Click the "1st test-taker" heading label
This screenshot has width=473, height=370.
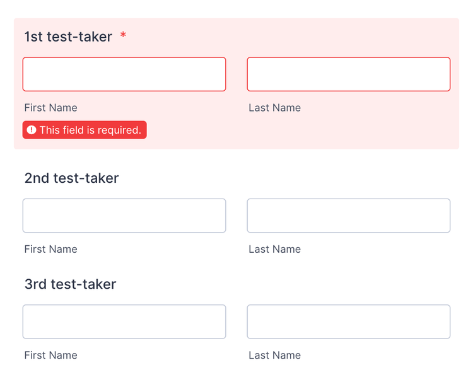pos(68,37)
